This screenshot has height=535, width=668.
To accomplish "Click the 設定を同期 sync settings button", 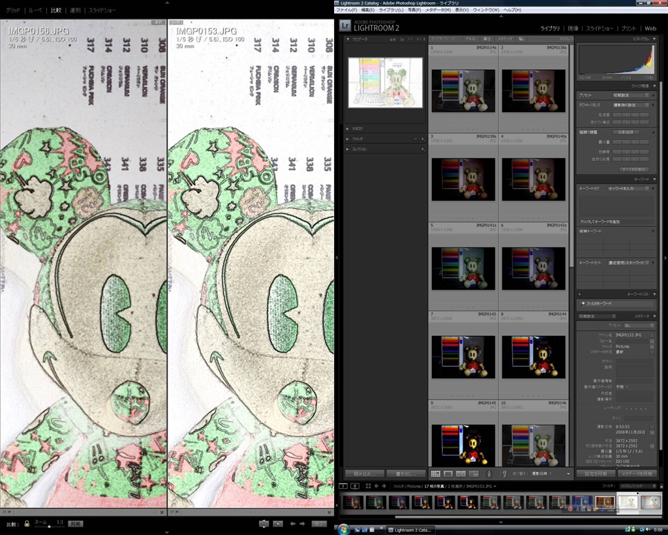I will [x=596, y=474].
